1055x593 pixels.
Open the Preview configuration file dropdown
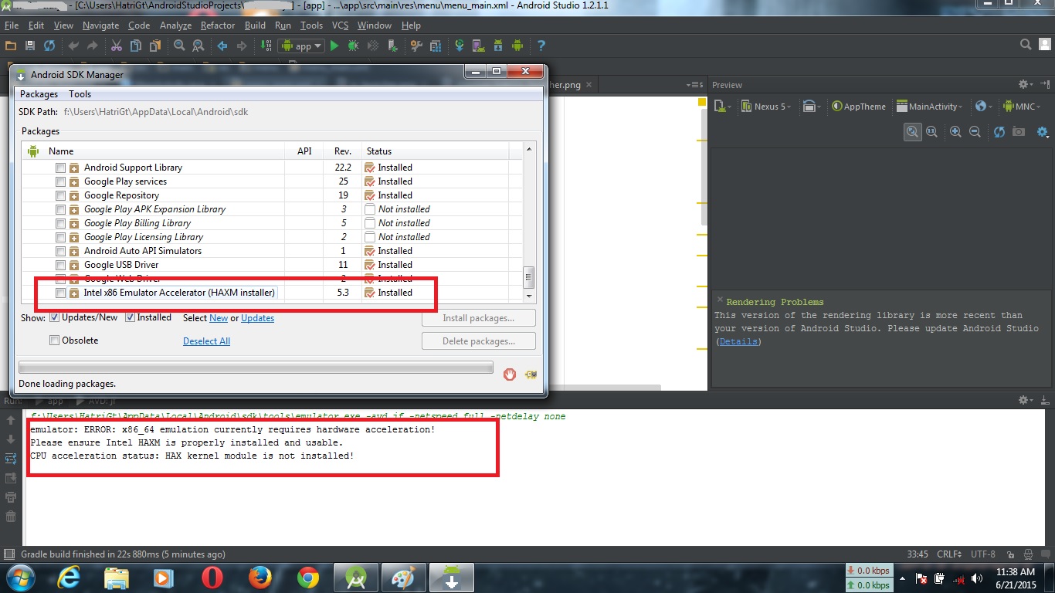click(x=722, y=107)
